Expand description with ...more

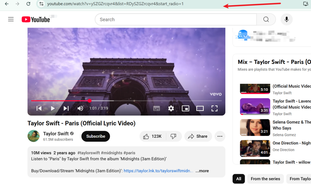(202, 171)
